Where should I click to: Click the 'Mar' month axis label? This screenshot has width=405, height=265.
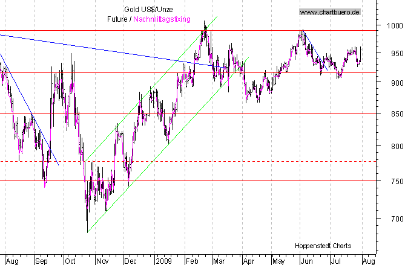219,261
